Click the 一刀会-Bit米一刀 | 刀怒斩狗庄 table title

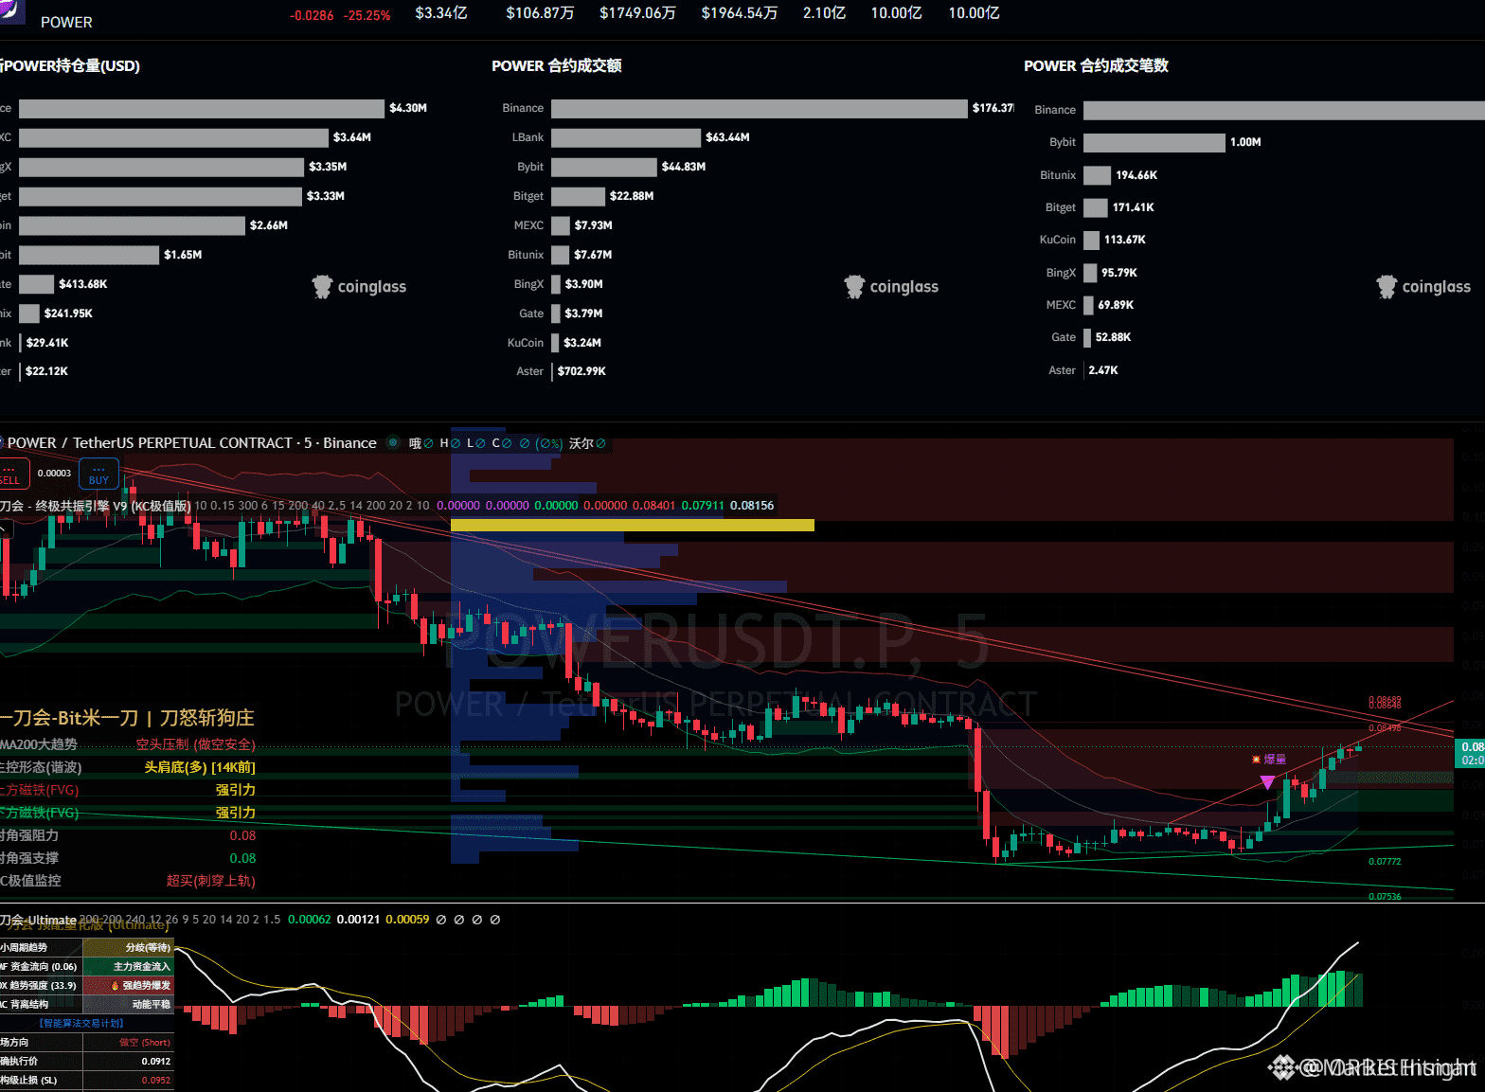[x=127, y=718]
